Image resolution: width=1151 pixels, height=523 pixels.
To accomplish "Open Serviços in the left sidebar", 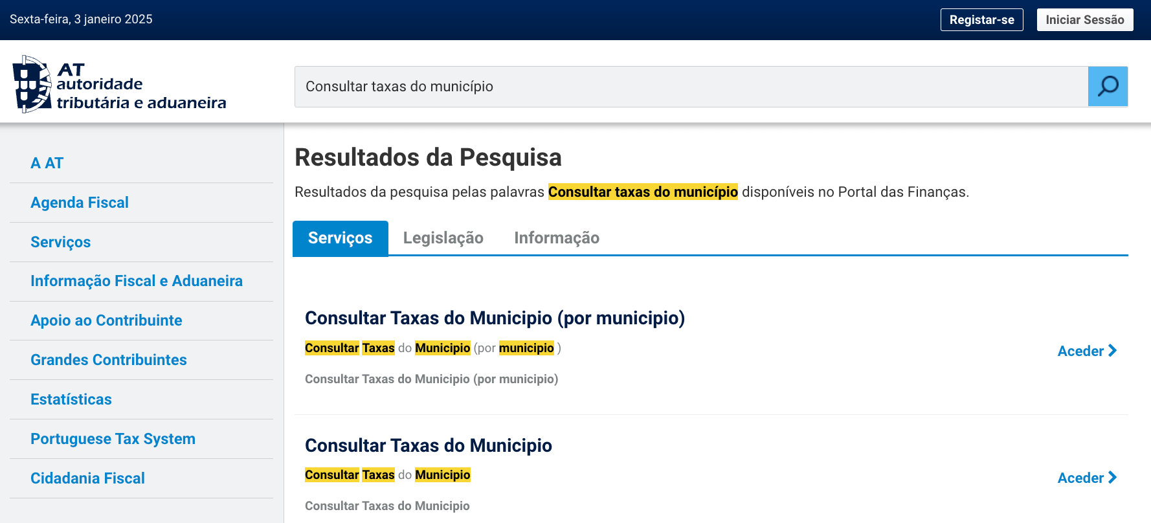I will tap(61, 242).
